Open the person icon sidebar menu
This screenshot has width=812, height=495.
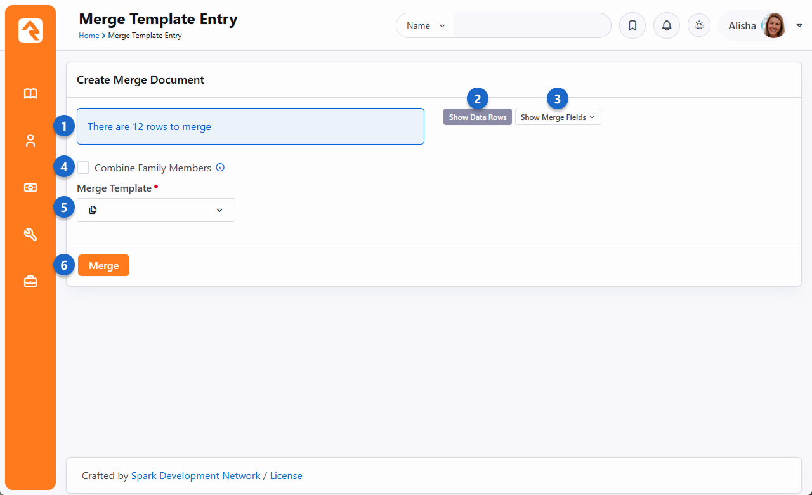click(x=30, y=141)
